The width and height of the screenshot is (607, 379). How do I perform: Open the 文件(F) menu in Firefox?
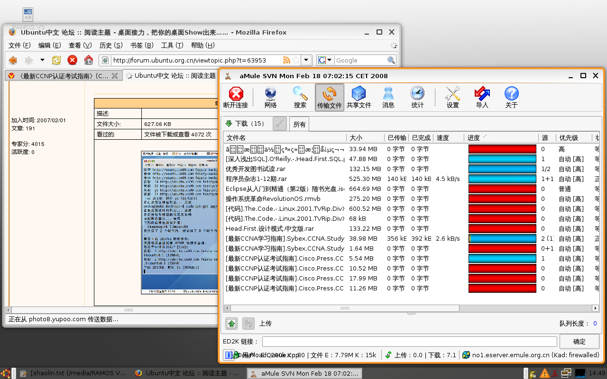tap(19, 45)
